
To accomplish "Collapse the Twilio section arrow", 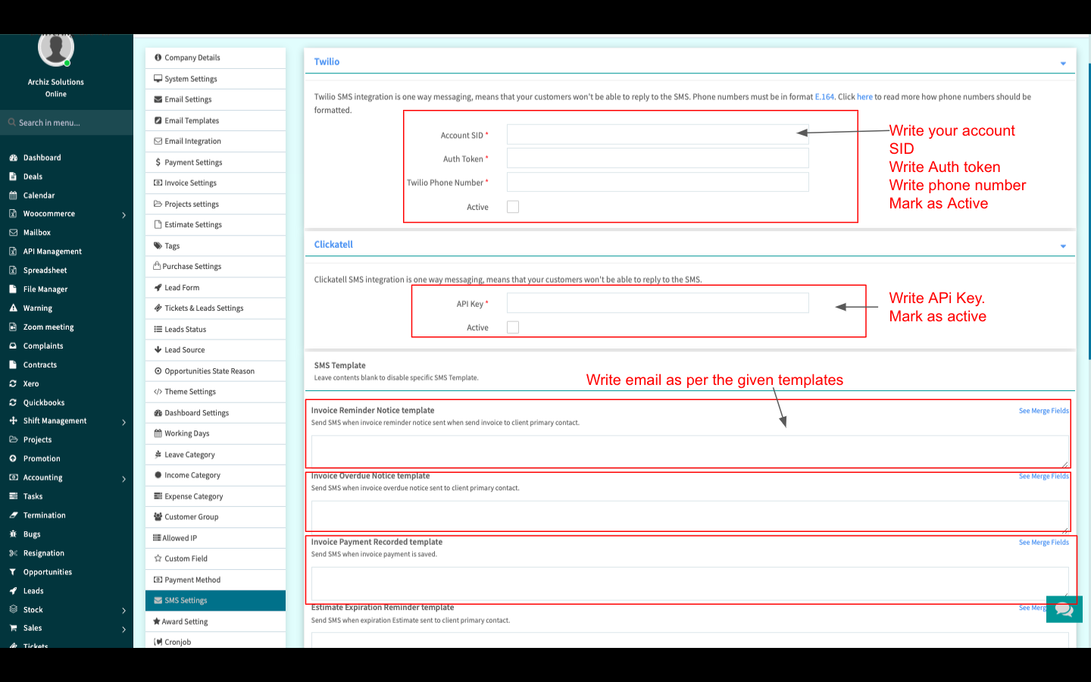I will click(1063, 63).
